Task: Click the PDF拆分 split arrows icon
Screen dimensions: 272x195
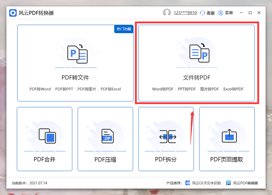Action: pos(168,136)
